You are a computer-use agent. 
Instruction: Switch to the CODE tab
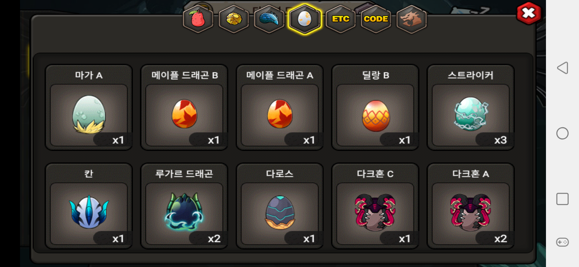coord(376,19)
